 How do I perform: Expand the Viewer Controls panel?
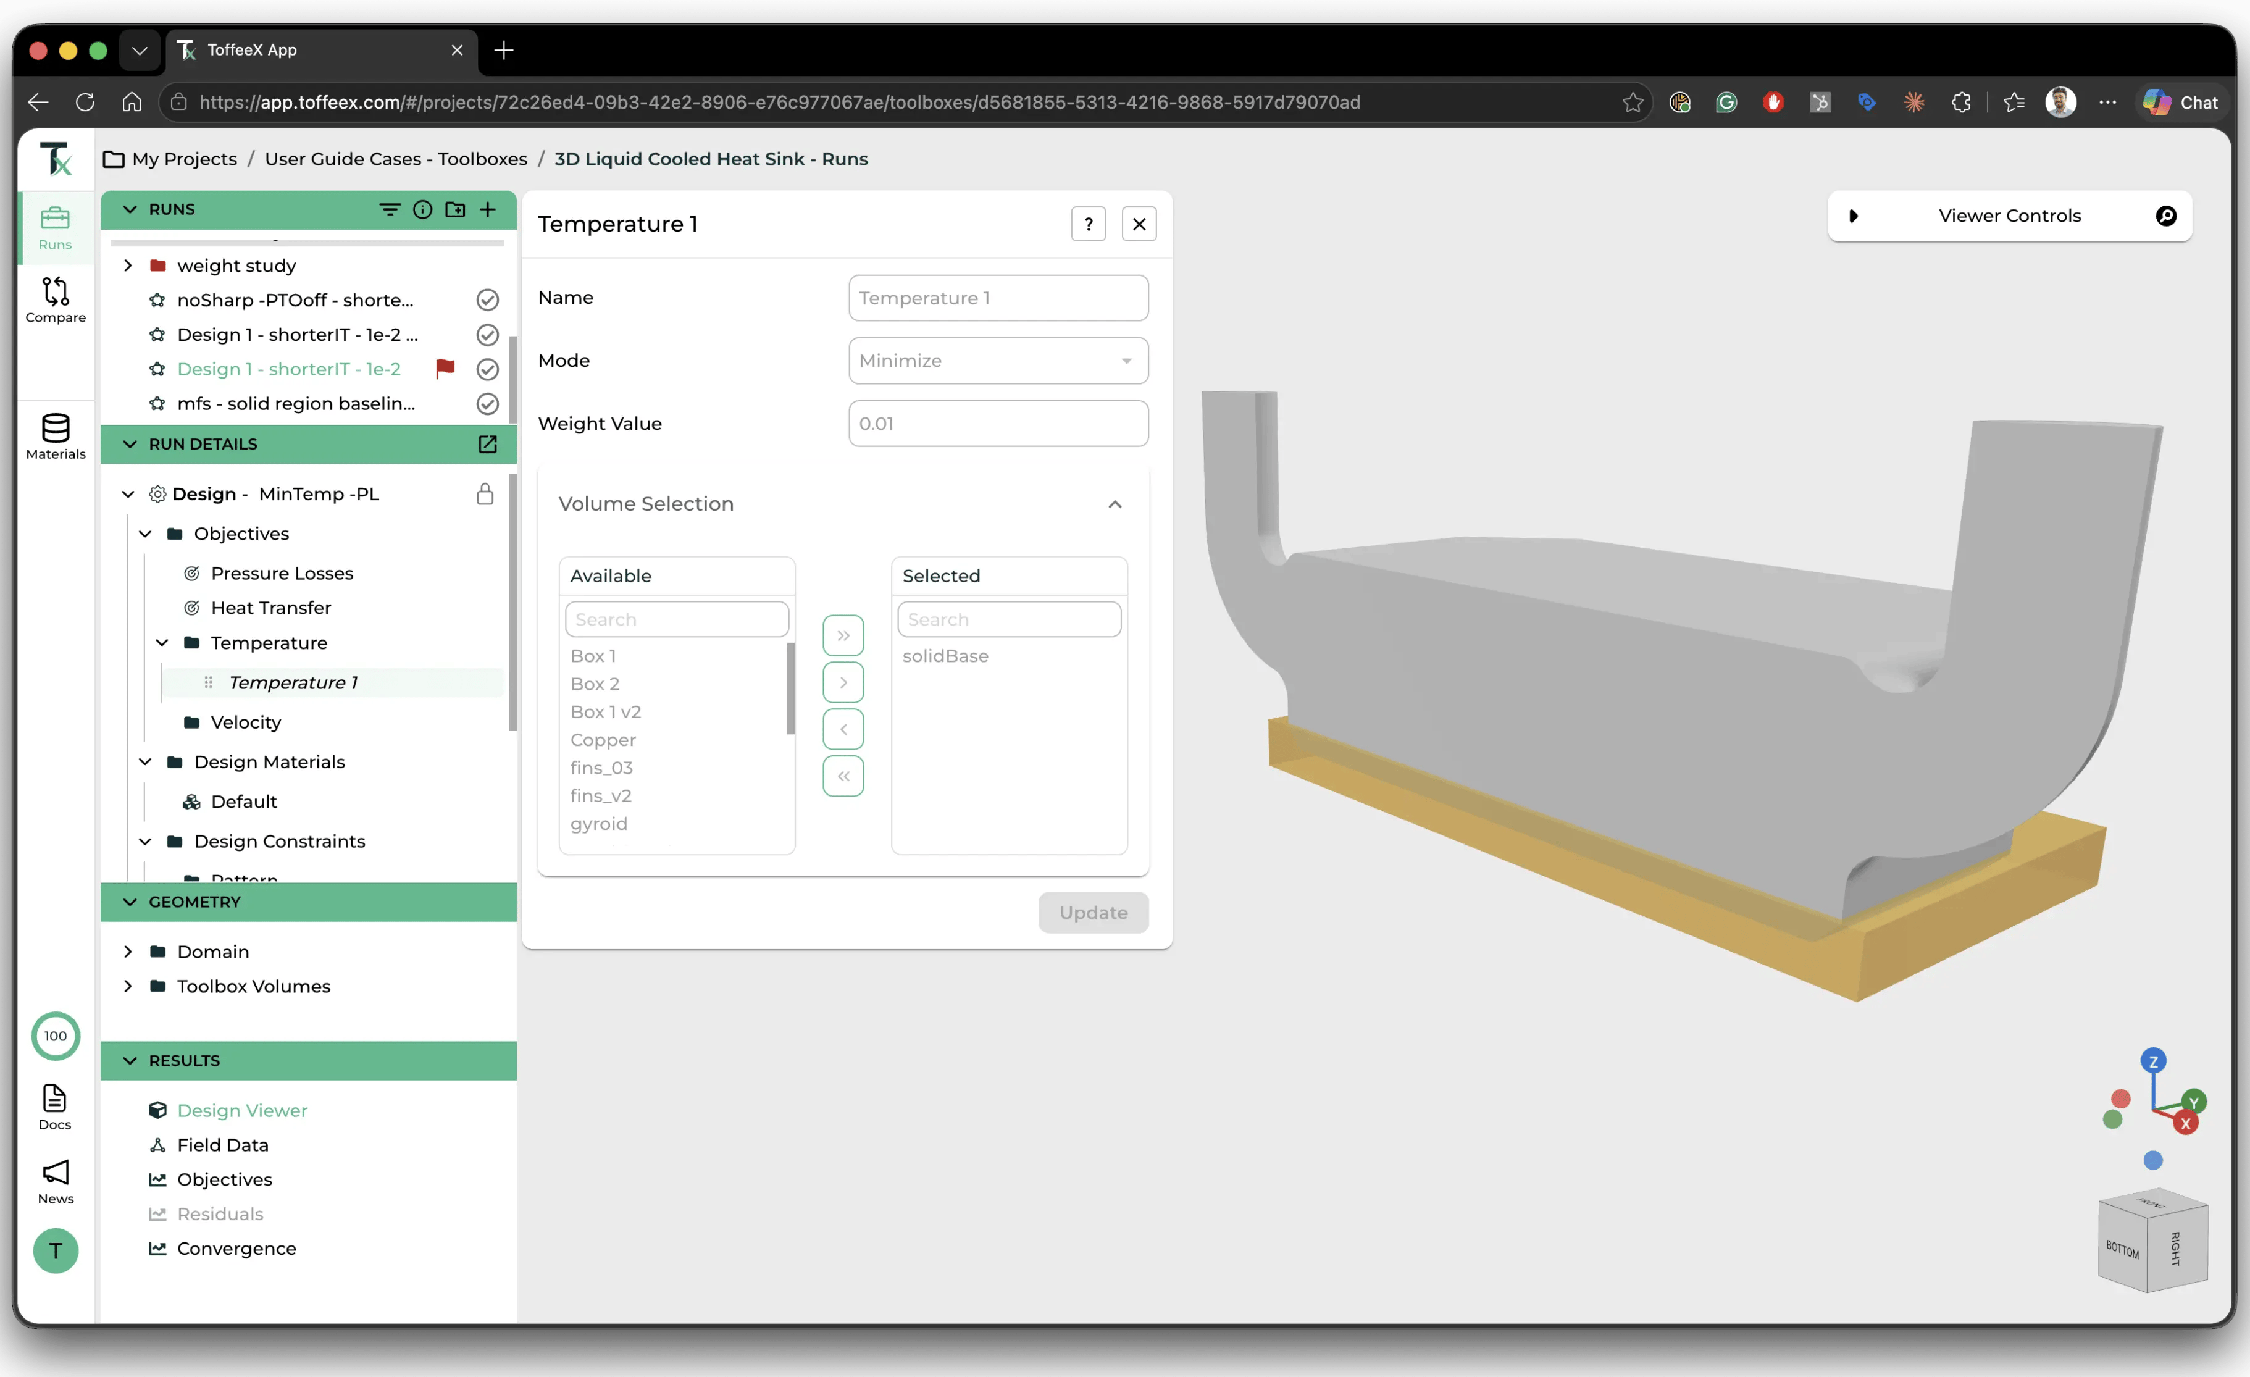pyautogui.click(x=1853, y=216)
